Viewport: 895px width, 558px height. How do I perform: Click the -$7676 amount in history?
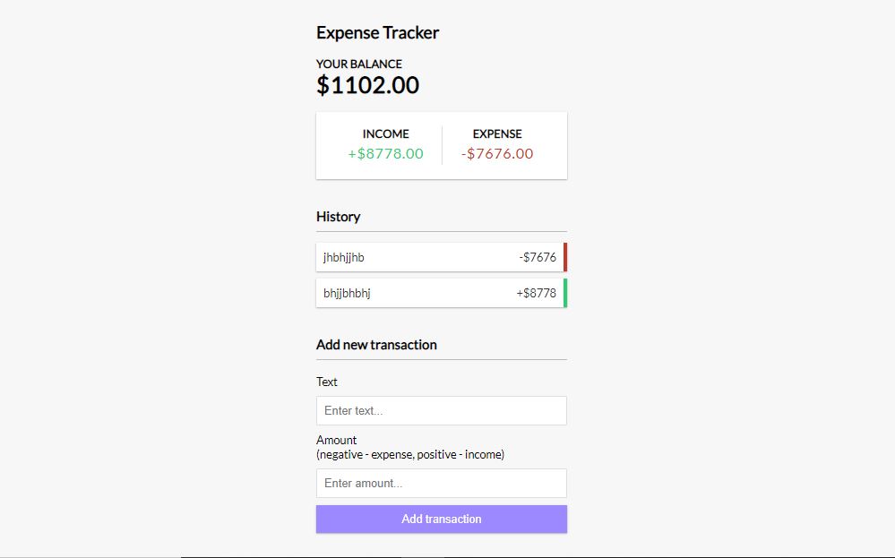point(538,257)
